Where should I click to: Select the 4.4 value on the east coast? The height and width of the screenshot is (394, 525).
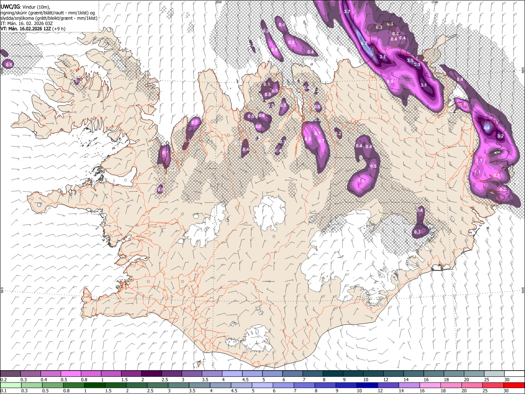click(x=487, y=128)
